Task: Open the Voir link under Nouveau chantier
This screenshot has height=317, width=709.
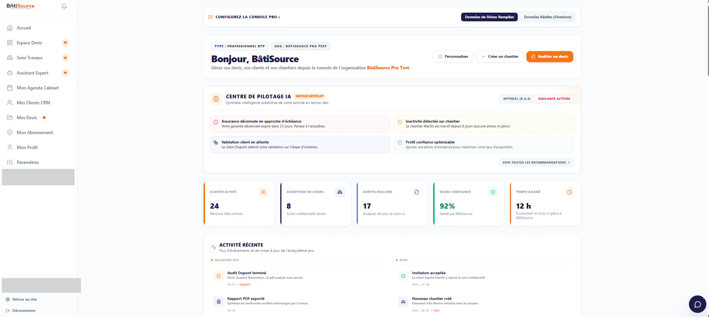Action: click(x=437, y=310)
